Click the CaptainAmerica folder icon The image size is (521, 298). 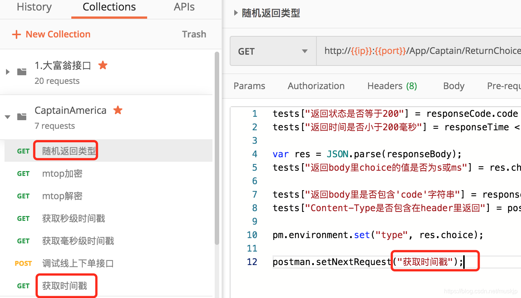click(22, 116)
